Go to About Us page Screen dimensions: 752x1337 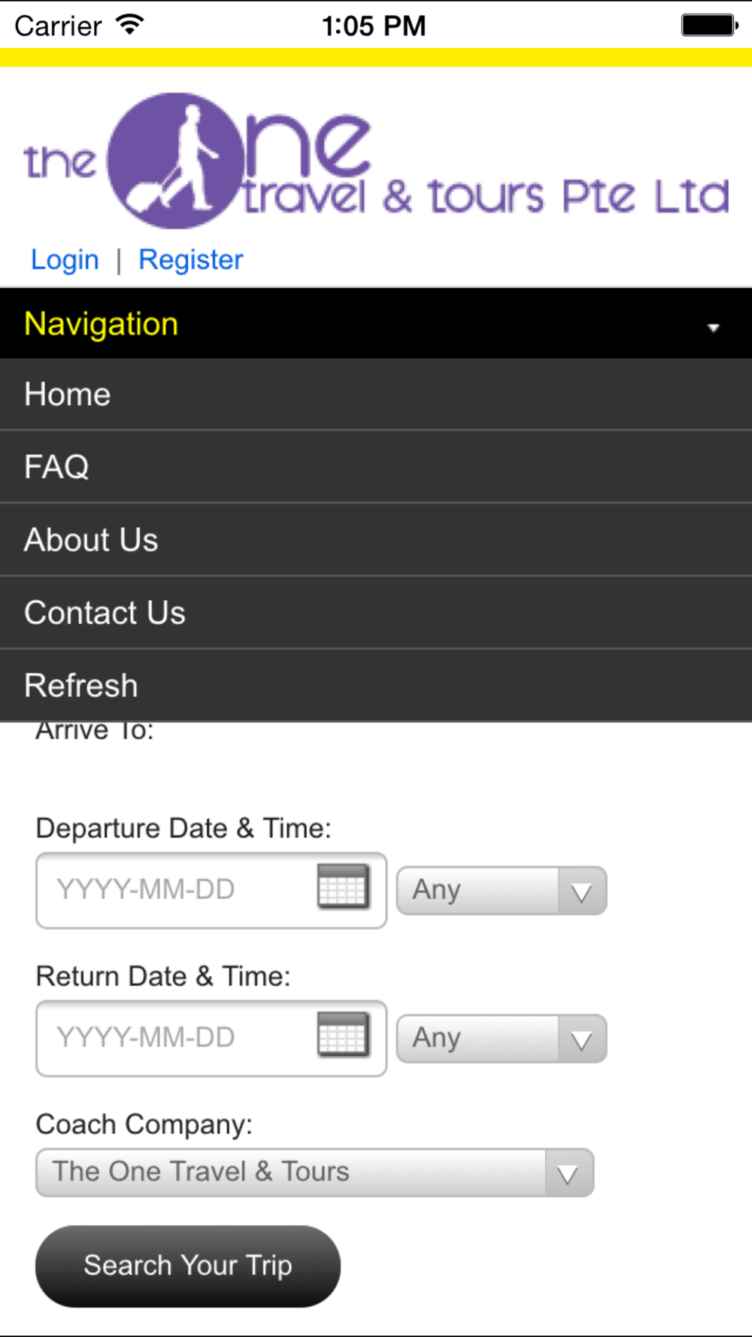376,540
